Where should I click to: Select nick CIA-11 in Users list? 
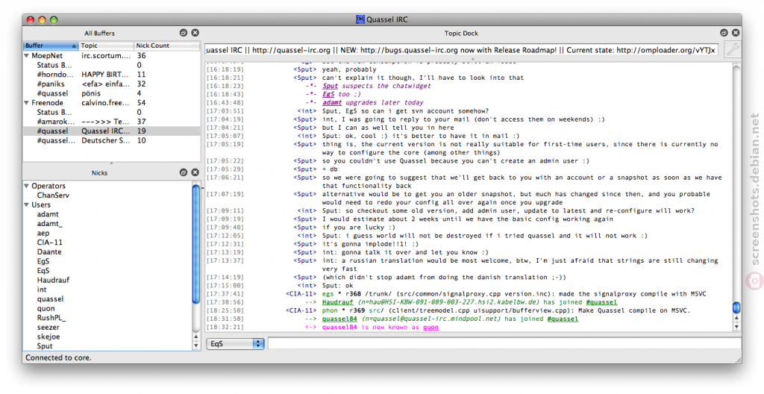click(50, 243)
